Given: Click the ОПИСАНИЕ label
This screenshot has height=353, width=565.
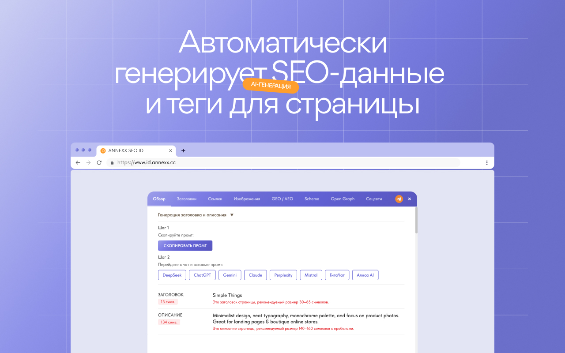Looking at the screenshot, I should 170,315.
